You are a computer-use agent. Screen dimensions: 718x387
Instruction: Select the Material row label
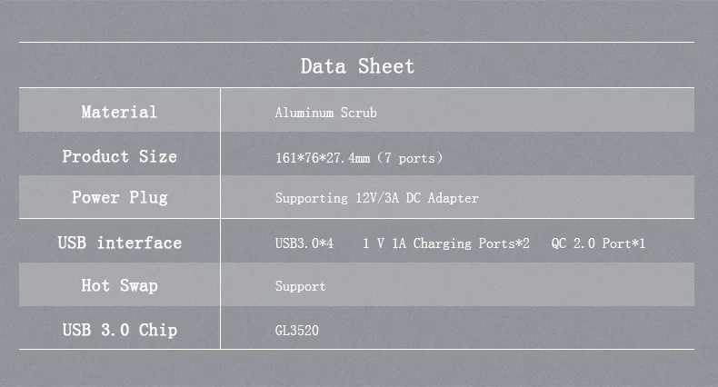pyautogui.click(x=119, y=112)
